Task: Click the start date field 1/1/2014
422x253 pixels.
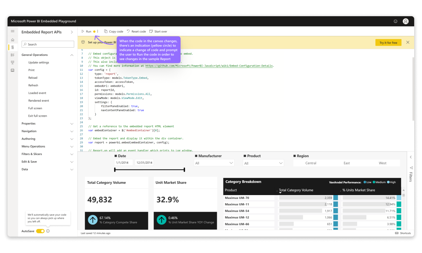Action: pos(124,163)
